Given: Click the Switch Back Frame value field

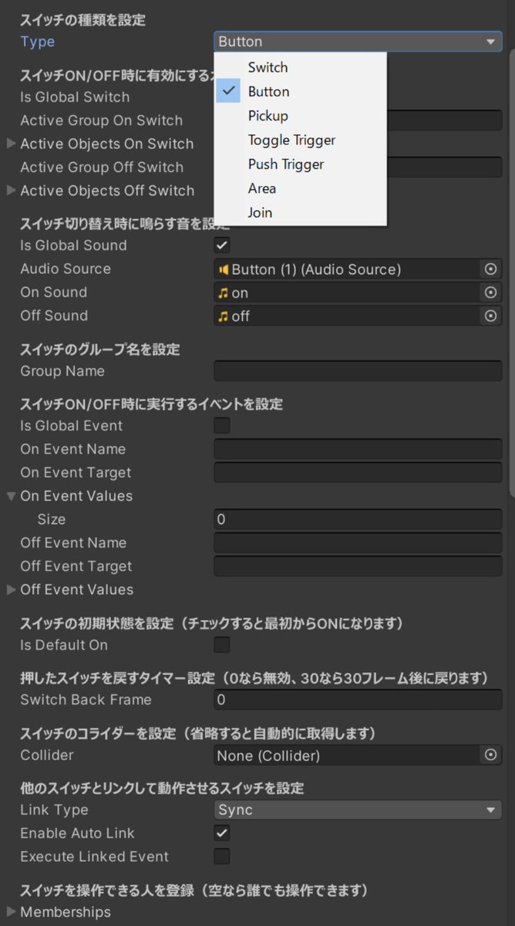Looking at the screenshot, I should click(358, 700).
